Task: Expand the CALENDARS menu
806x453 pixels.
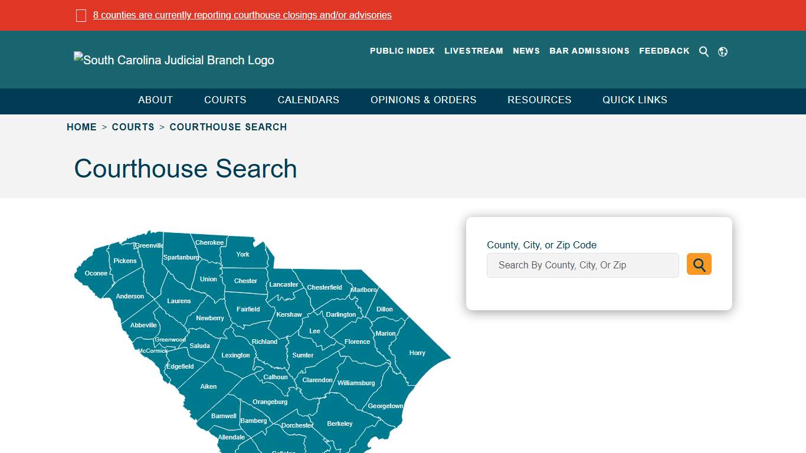Action: (x=308, y=100)
